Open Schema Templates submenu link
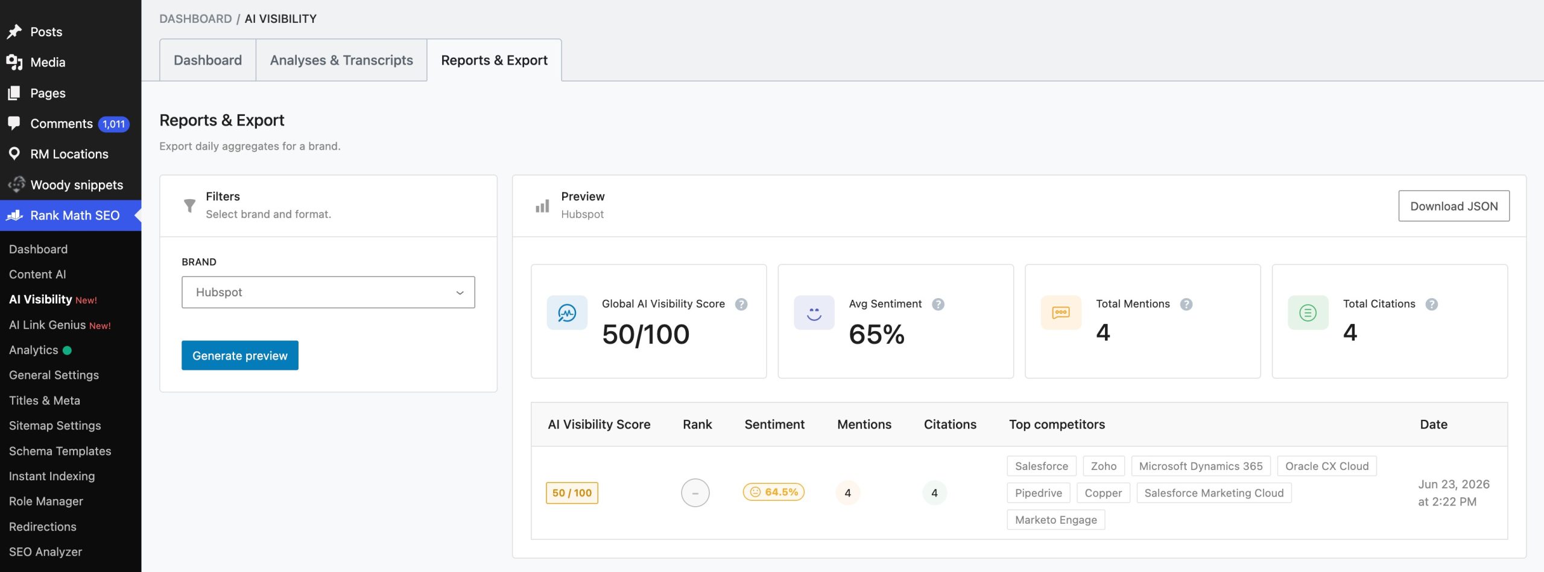This screenshot has width=1544, height=572. click(60, 451)
